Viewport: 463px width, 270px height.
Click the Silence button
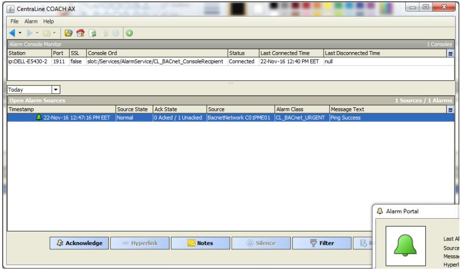261,243
